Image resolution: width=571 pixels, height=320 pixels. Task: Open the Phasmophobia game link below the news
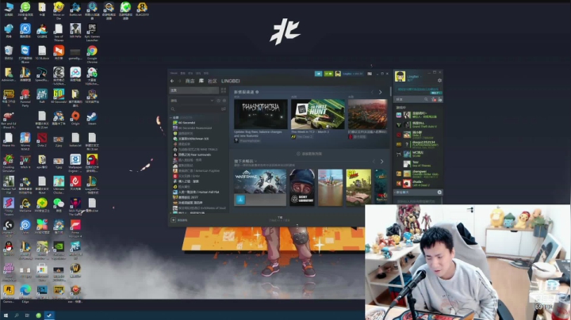(x=247, y=141)
